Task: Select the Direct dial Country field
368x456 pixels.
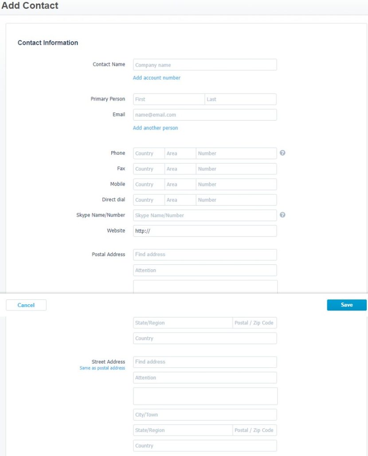Action: tap(148, 200)
